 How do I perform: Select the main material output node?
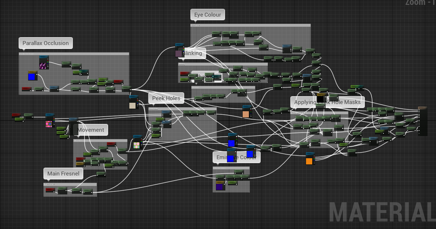(x=423, y=121)
